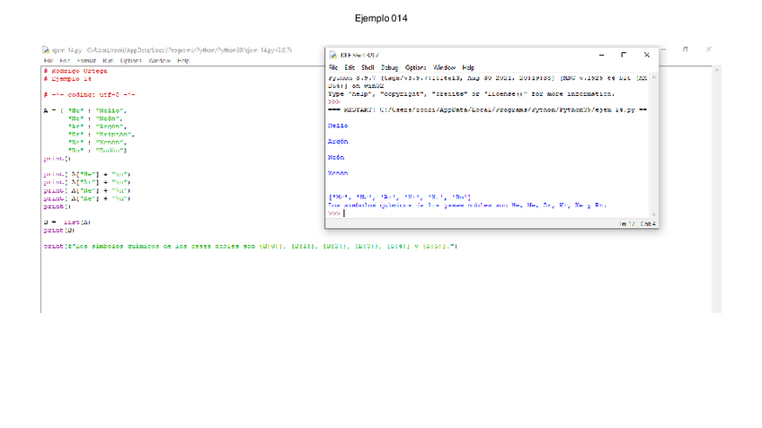Viewport: 762px width, 428px height.
Task: Maximize the IDLE Shell window
Action: tap(623, 55)
